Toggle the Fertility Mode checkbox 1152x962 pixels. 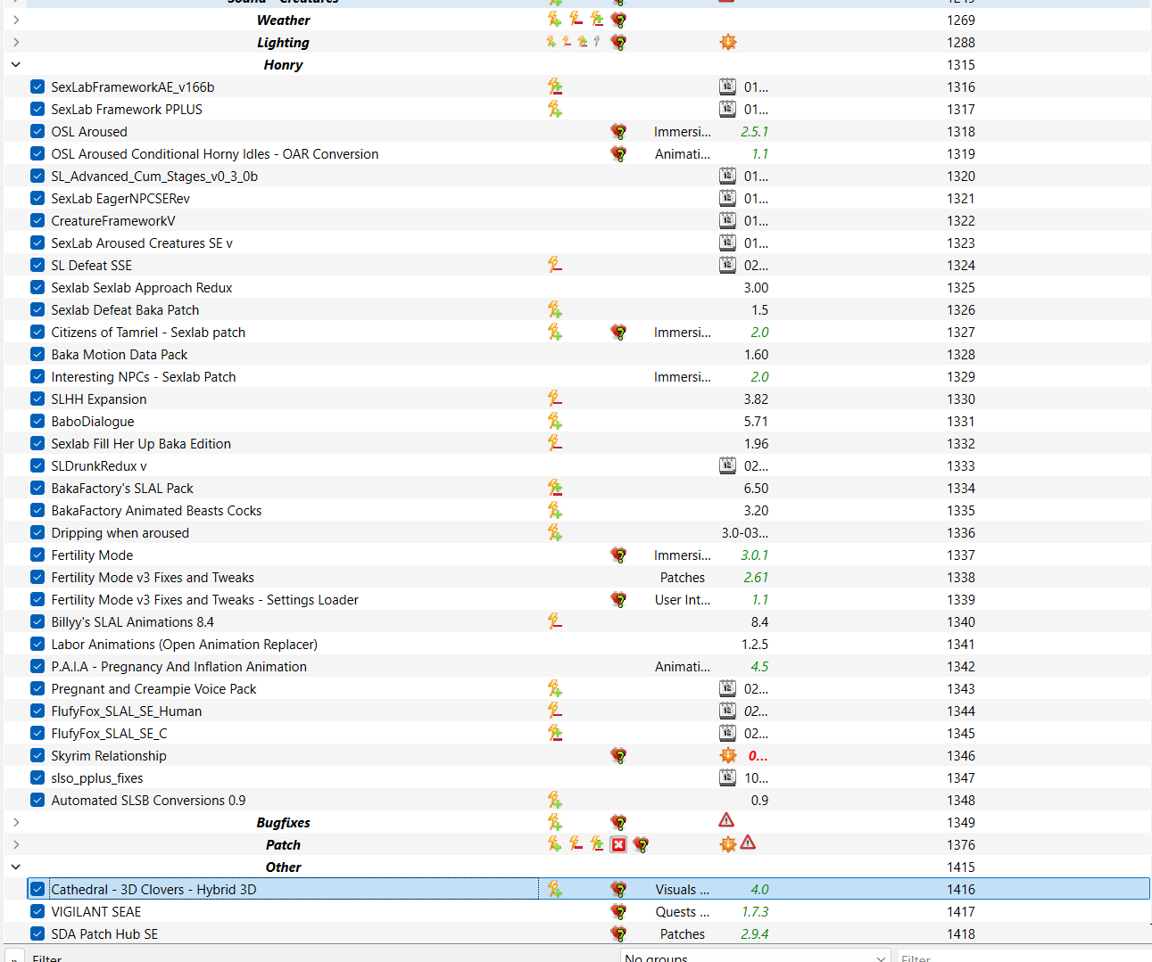[x=37, y=555]
